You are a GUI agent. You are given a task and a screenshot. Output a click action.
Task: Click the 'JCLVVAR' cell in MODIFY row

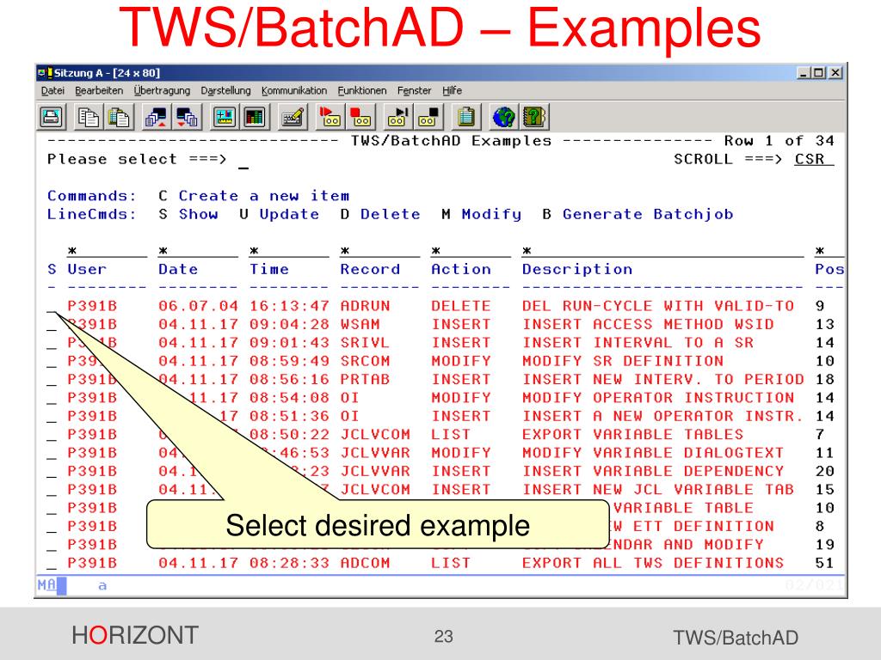pos(375,453)
